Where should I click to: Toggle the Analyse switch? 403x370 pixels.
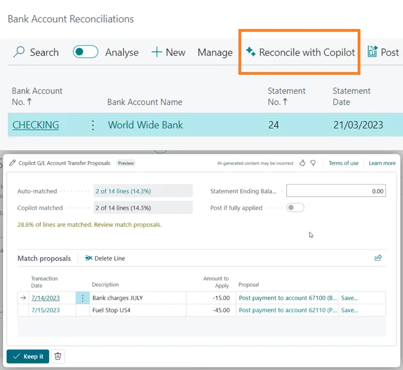[85, 52]
